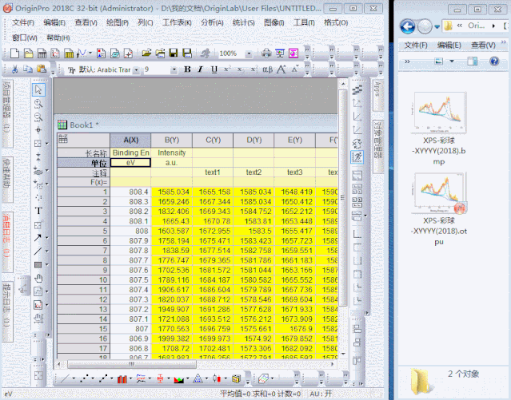Viewport: 511px width, 400px height.
Task: Toggle Italic text formatting
Action: click(x=201, y=69)
